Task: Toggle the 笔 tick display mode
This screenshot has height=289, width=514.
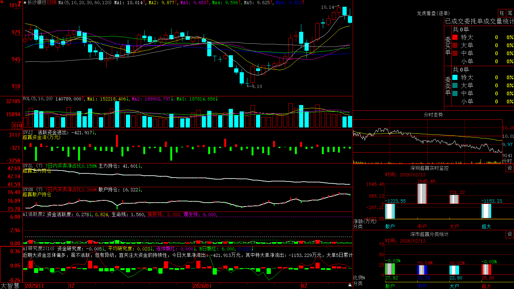Action: [510, 13]
